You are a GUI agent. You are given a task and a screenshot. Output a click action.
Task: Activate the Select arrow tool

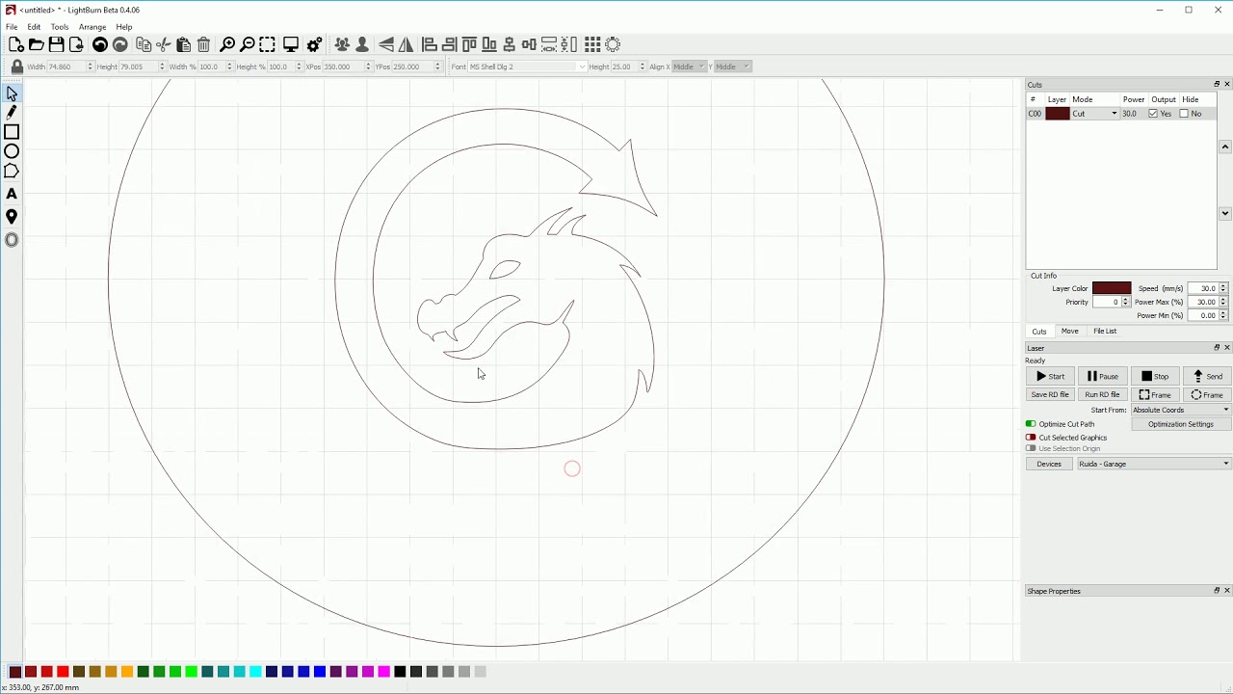click(x=12, y=93)
